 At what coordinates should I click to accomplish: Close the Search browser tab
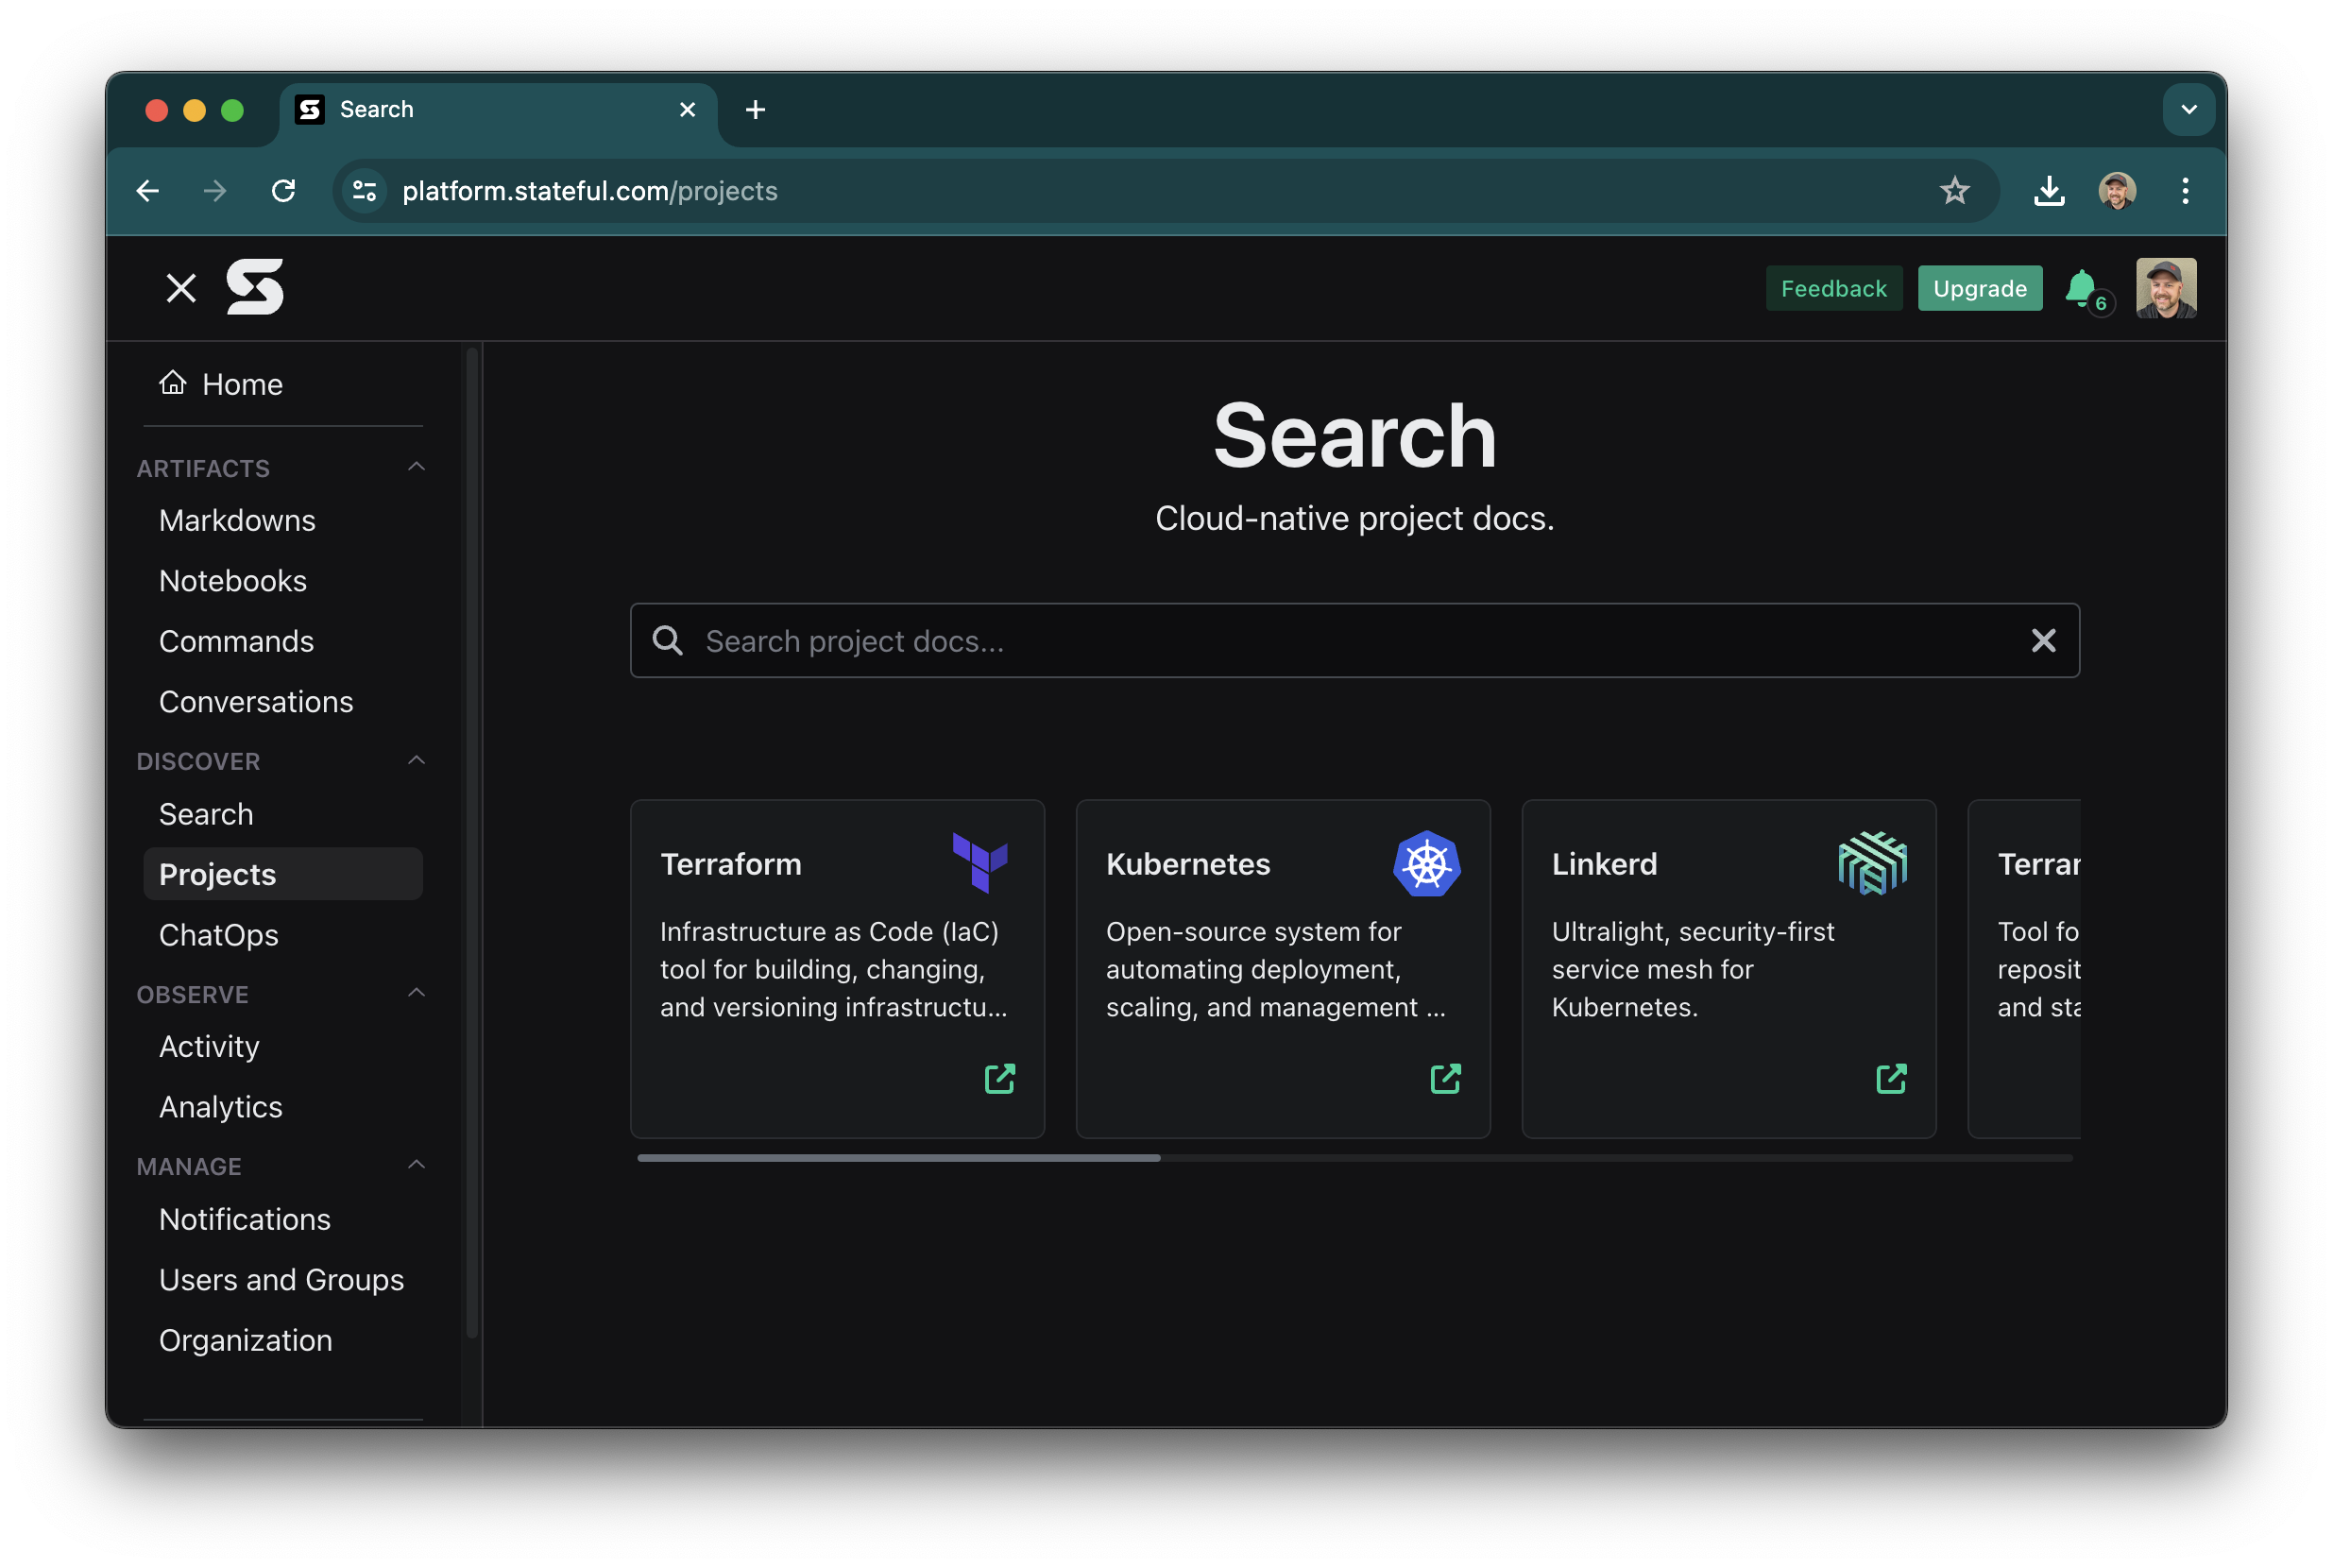click(688, 109)
